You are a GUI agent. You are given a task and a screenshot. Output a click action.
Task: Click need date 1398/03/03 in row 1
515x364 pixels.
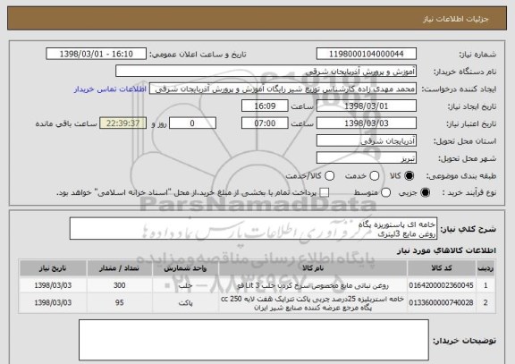pos(53,285)
